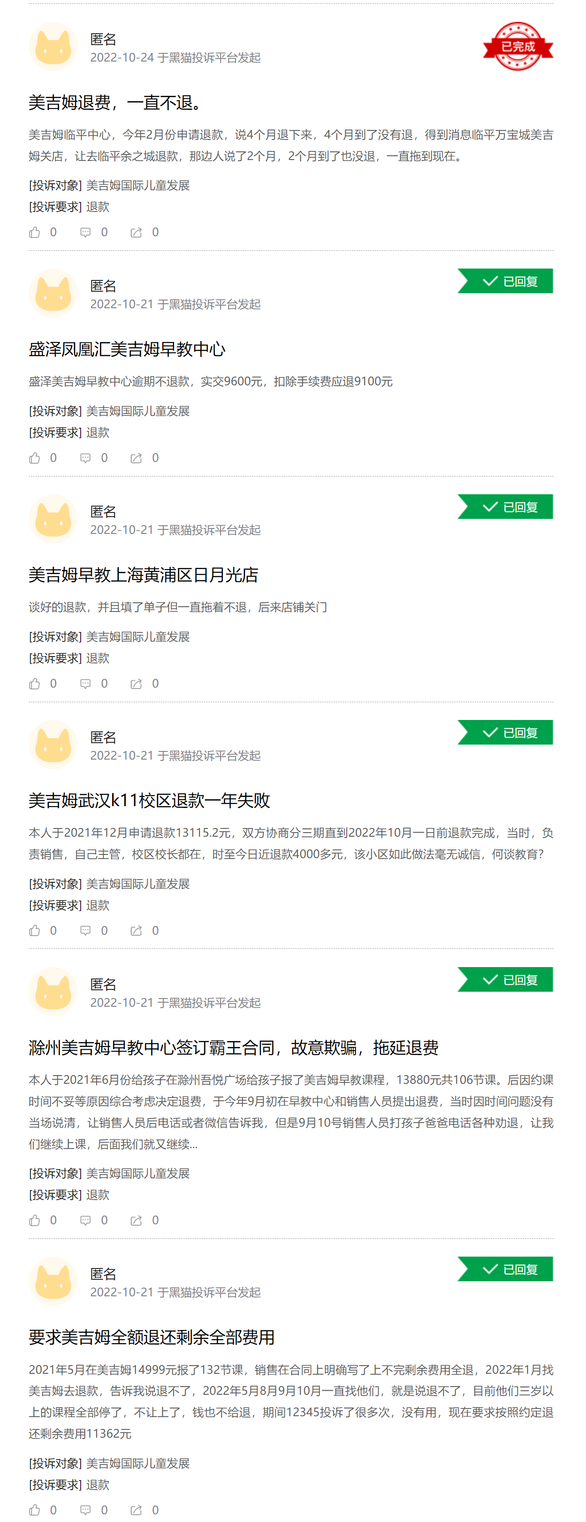Screen dimensions: 586x1522
Task: Share the 美吉姆退费，一直不退 complaint
Action: click(136, 232)
